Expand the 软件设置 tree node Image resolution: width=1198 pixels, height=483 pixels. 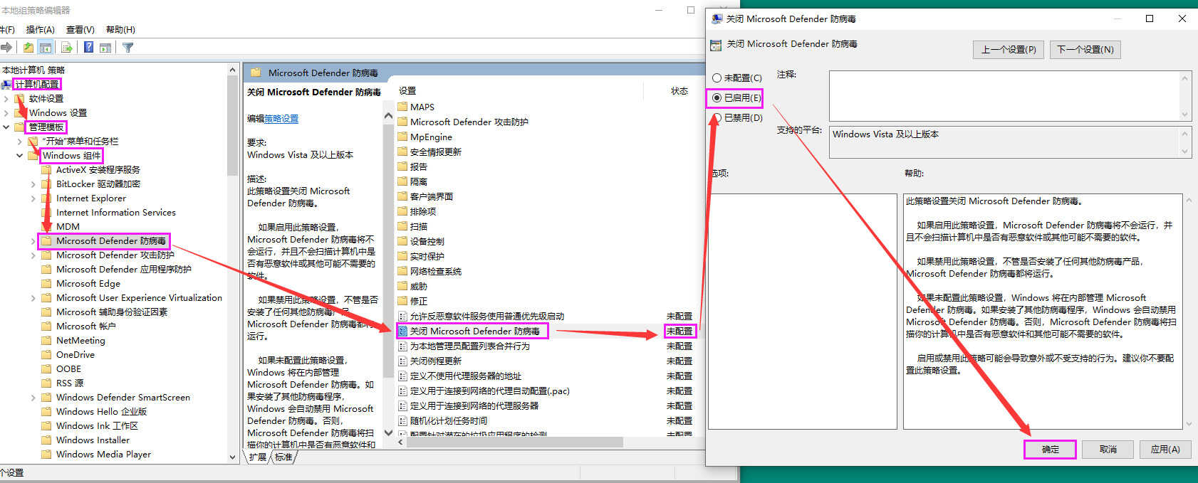6,98
